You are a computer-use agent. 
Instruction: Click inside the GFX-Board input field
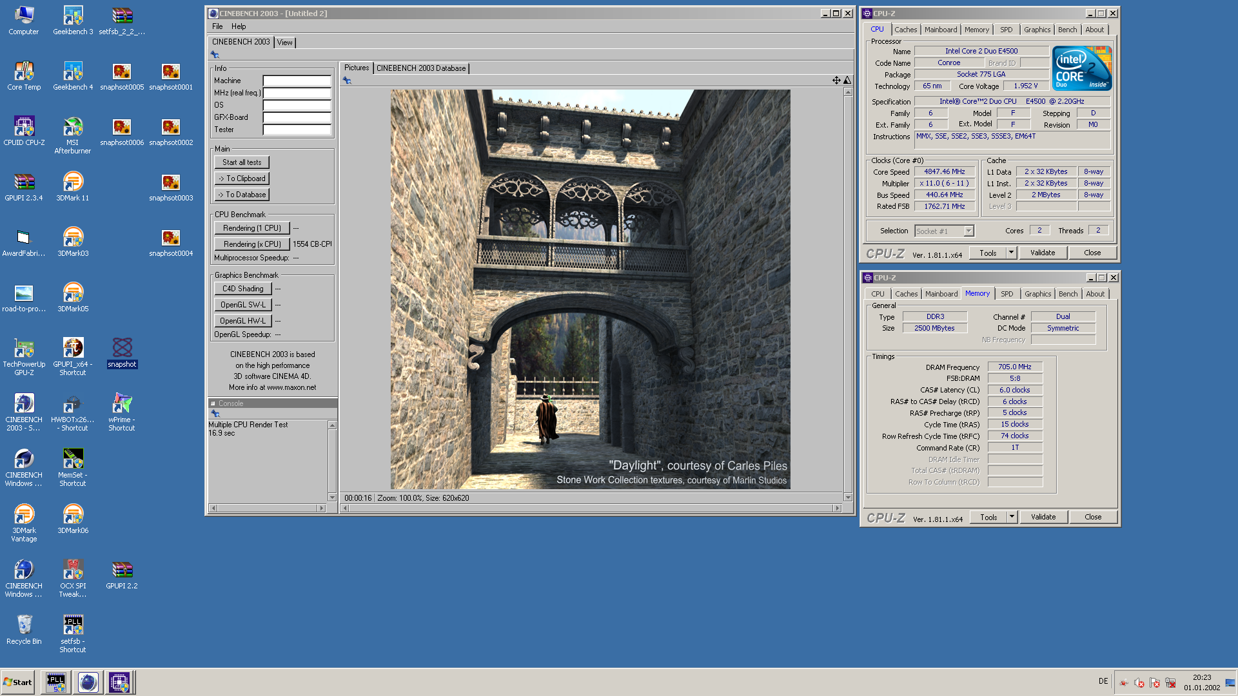click(297, 117)
